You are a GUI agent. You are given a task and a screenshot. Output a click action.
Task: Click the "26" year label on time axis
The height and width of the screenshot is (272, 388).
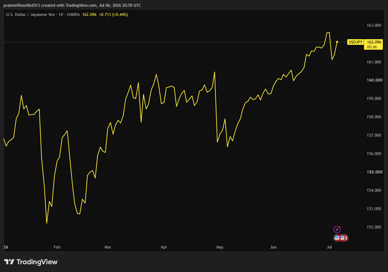tap(6, 247)
